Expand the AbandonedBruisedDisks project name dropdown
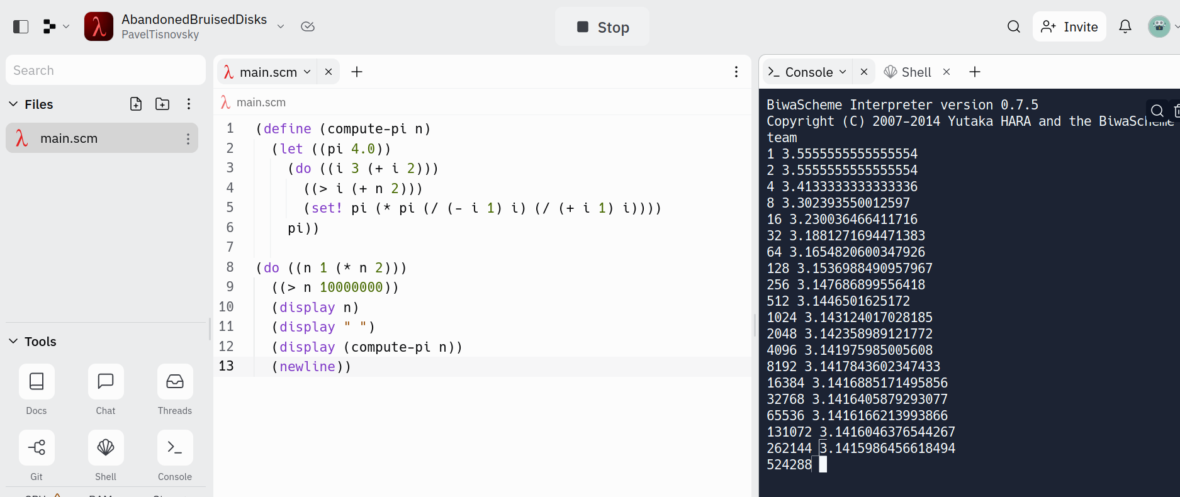 [x=281, y=26]
